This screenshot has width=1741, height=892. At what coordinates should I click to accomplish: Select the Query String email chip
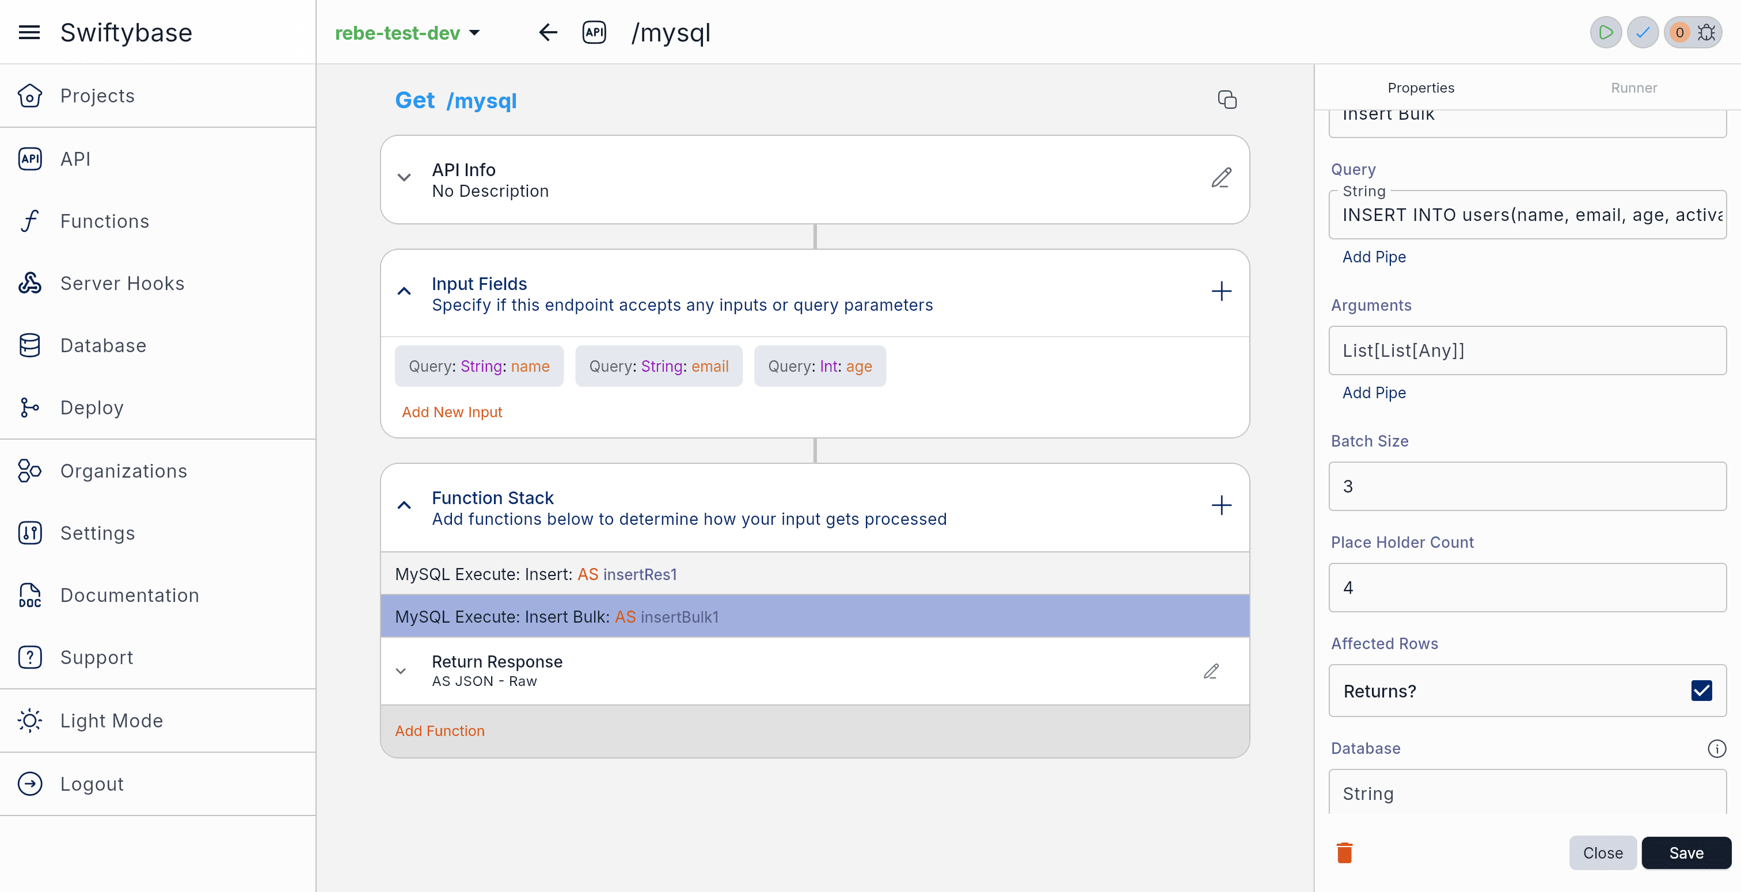pos(659,366)
